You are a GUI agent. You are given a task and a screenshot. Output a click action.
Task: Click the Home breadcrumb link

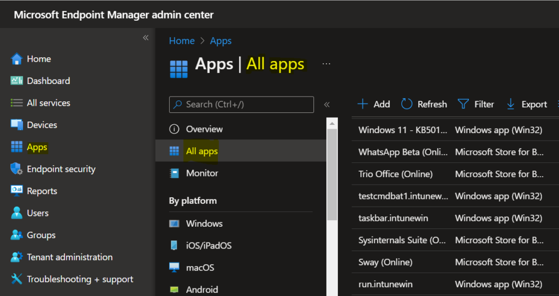pos(182,41)
